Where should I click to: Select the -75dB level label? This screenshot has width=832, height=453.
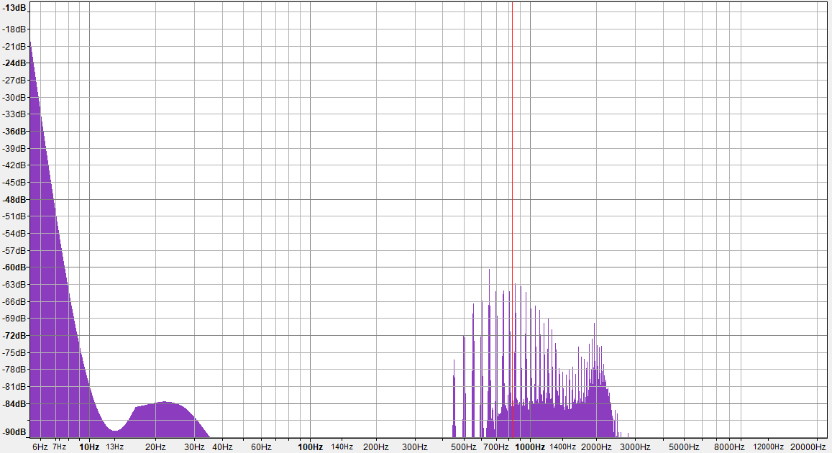[x=14, y=352]
